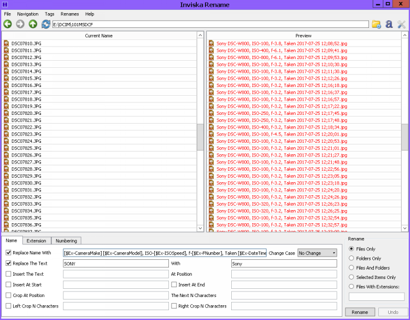
Task: Click the Preview column header
Action: click(303, 36)
